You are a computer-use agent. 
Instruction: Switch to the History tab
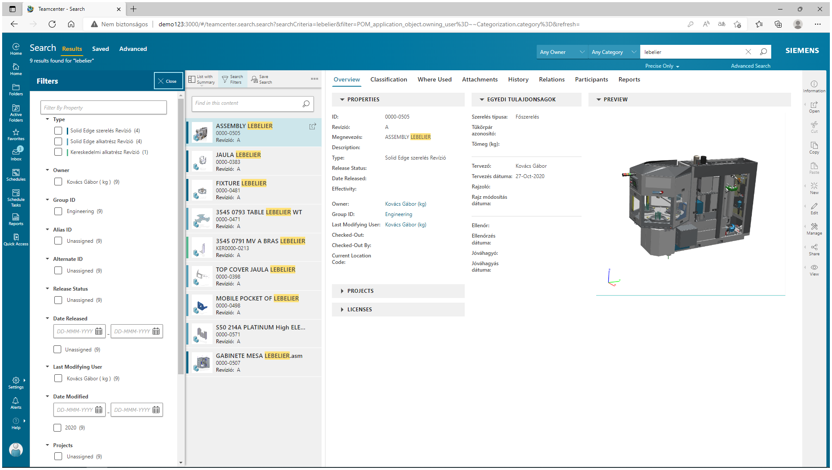click(518, 79)
